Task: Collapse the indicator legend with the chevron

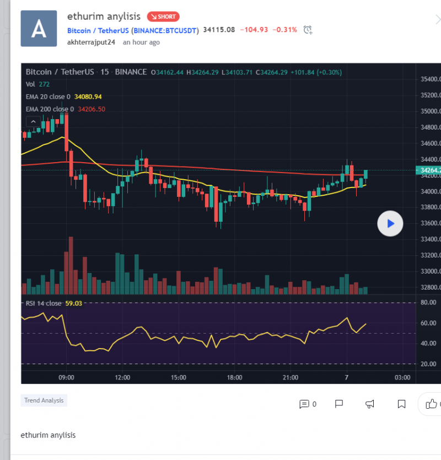Action: click(x=33, y=122)
